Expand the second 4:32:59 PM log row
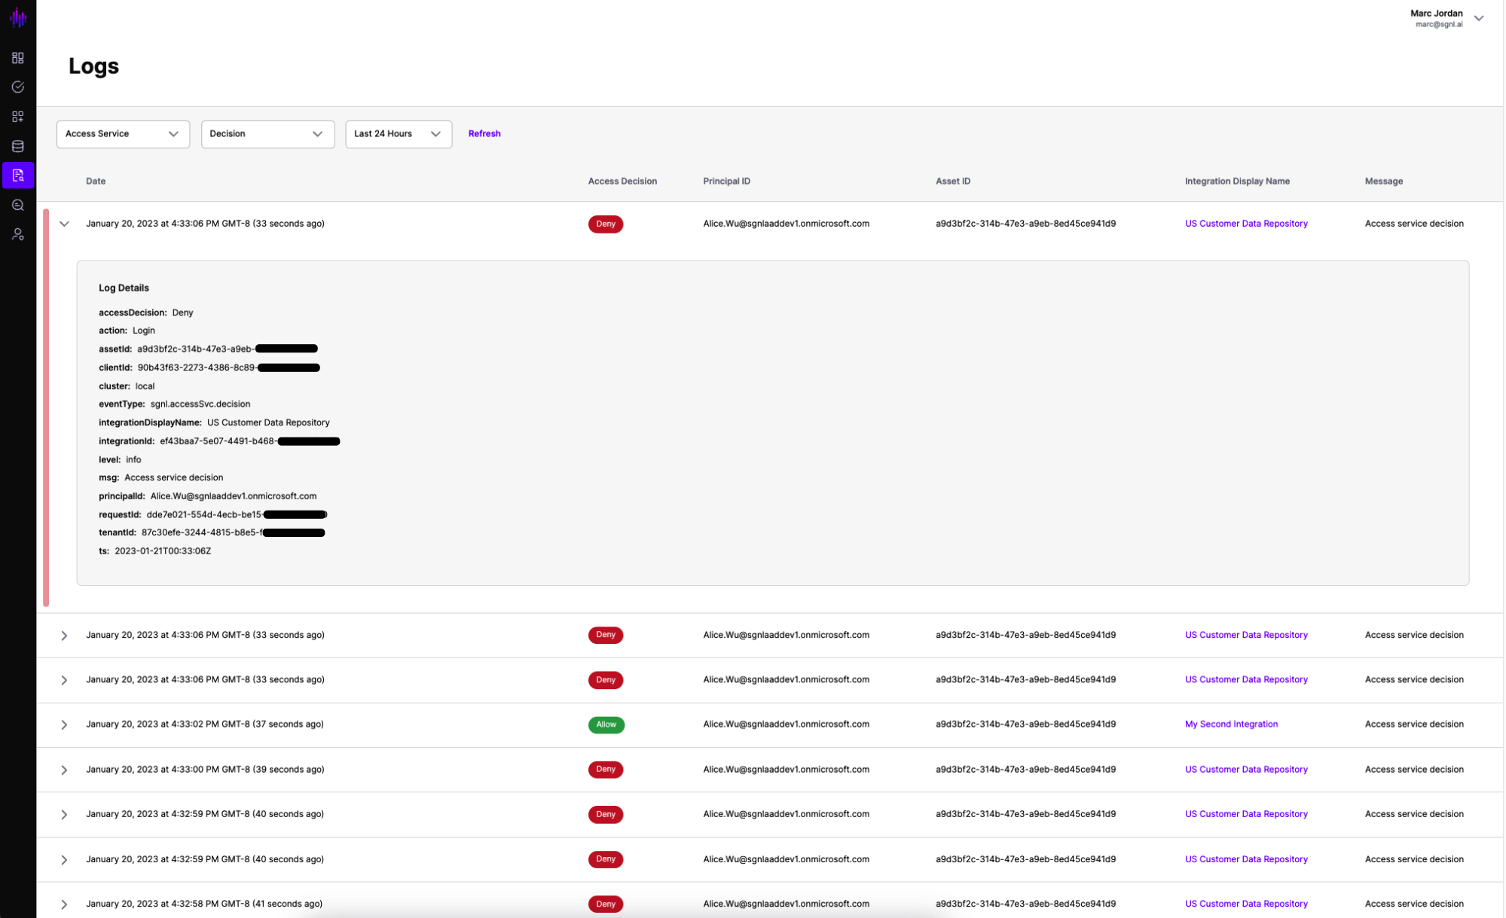This screenshot has width=1506, height=918. coord(64,859)
